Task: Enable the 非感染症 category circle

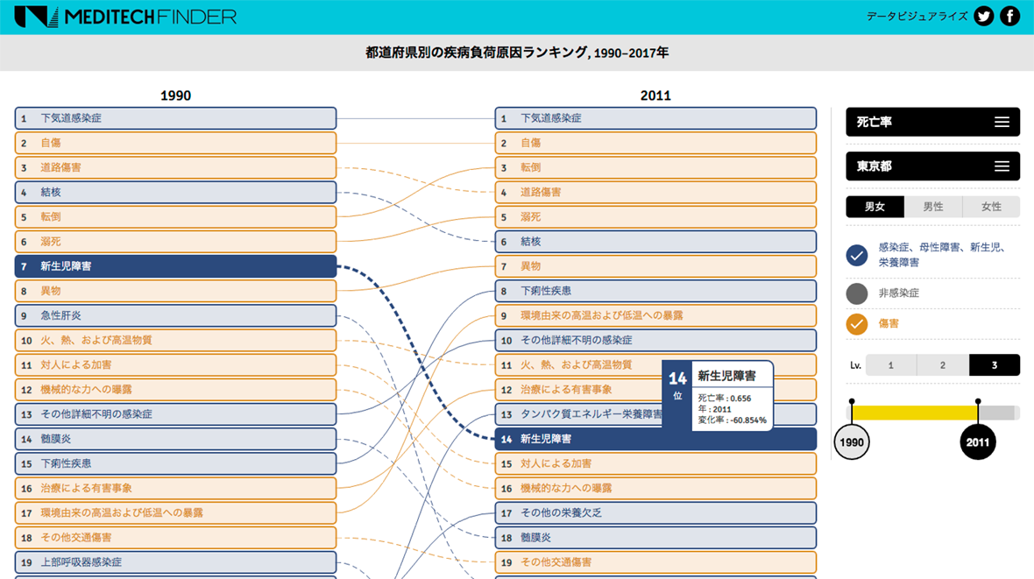Action: [857, 293]
